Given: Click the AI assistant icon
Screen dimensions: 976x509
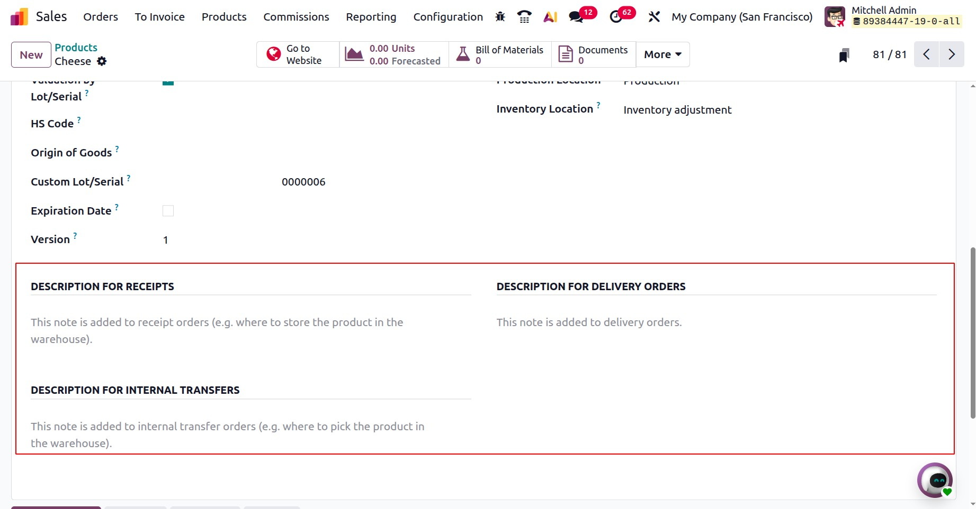Looking at the screenshot, I should tap(550, 16).
